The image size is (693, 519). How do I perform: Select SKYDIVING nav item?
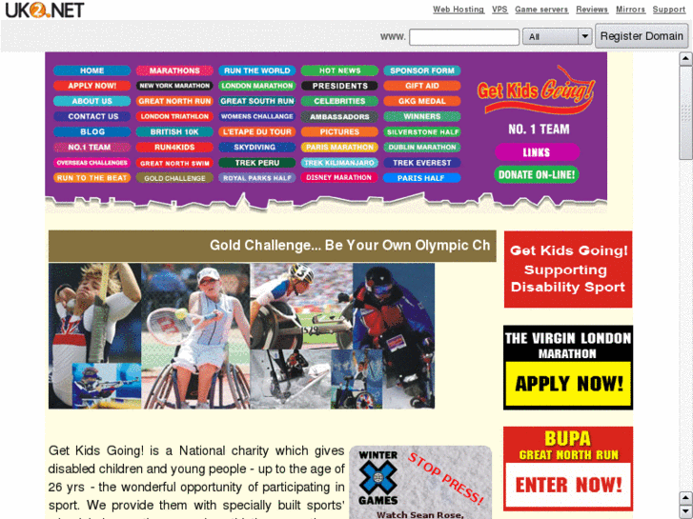click(x=256, y=147)
